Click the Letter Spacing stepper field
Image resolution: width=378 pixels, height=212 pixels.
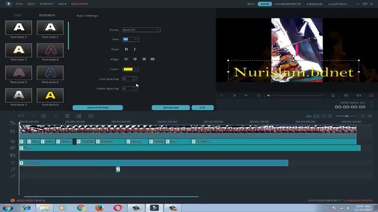point(130,88)
